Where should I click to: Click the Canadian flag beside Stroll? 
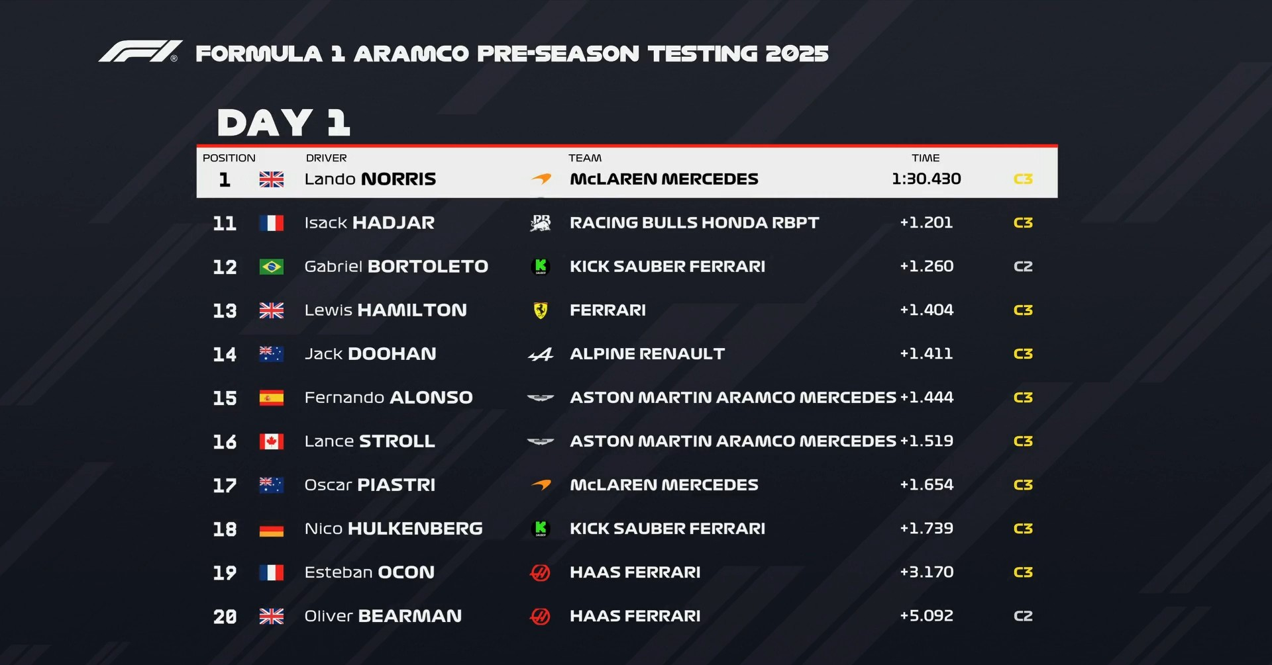tap(271, 441)
